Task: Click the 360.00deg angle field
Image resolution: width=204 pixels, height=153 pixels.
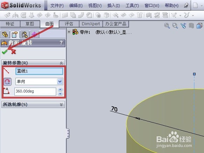Action: [x=35, y=91]
